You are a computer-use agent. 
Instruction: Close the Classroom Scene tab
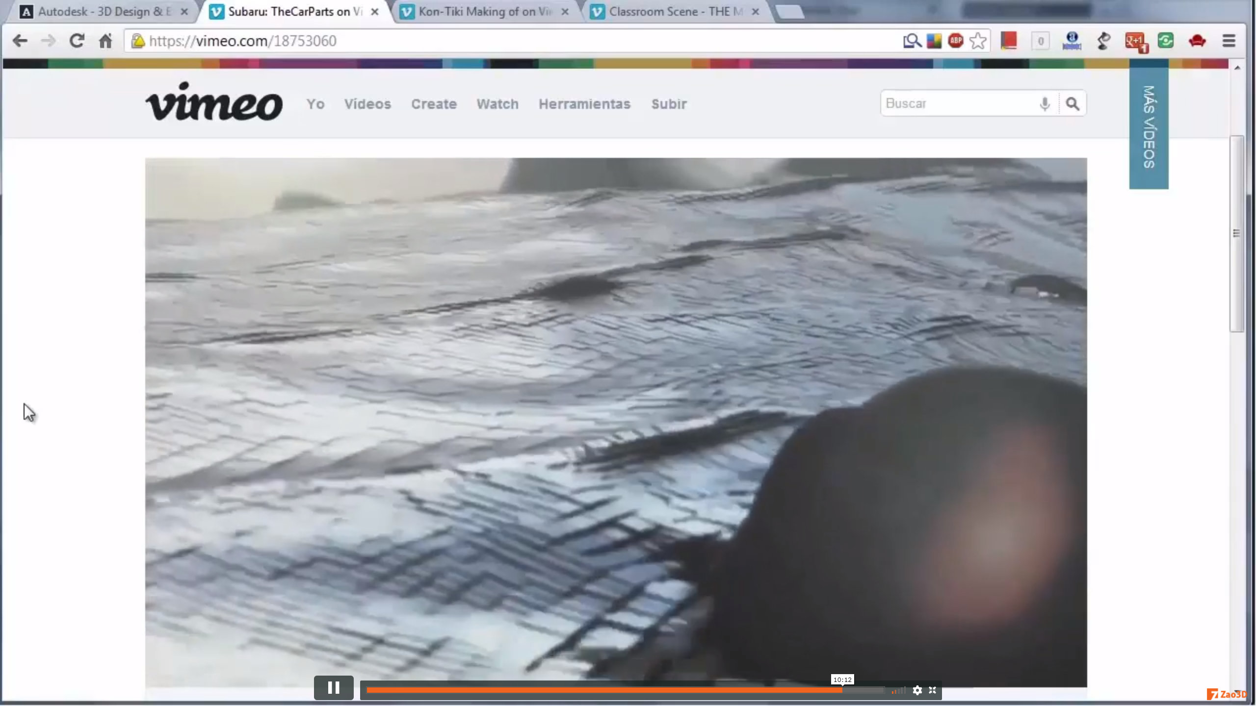pyautogui.click(x=756, y=12)
